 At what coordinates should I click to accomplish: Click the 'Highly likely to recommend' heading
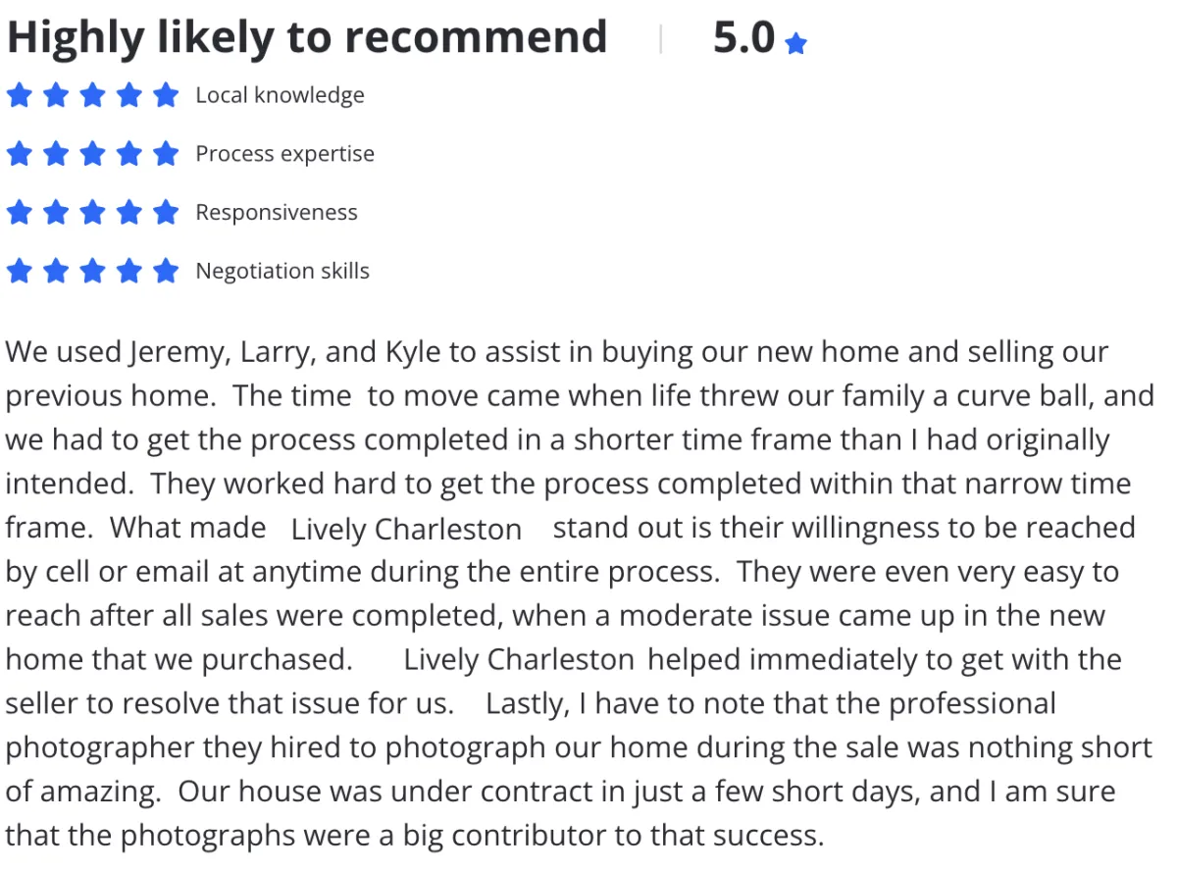point(307,38)
